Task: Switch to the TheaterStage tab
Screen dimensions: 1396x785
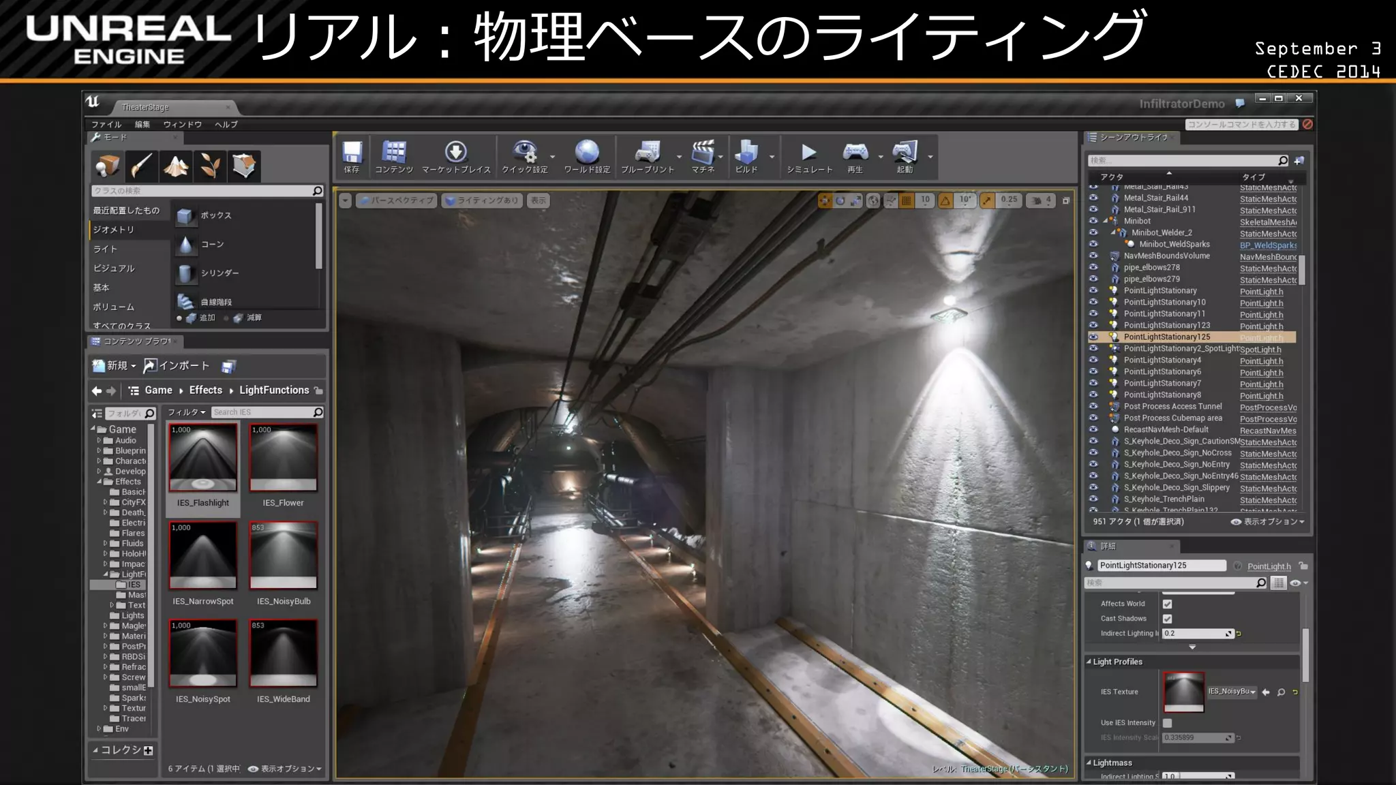Action: click(x=174, y=108)
